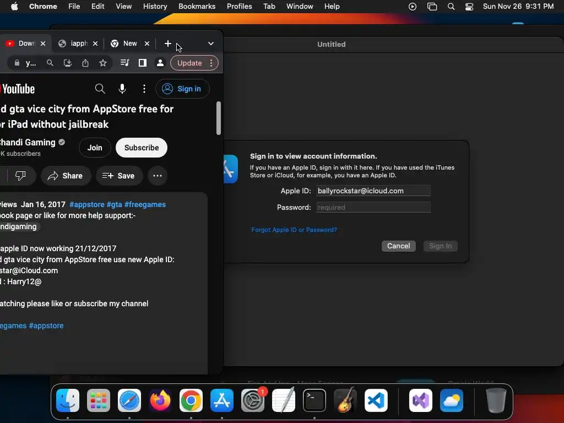564x423 pixels.
Task: Click the #appstore hashtag after Jan 16, 2017
Action: (86, 204)
